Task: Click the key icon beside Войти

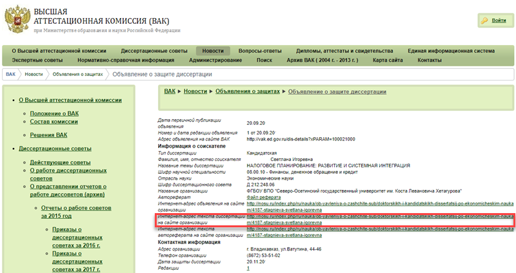Action: coord(484,21)
